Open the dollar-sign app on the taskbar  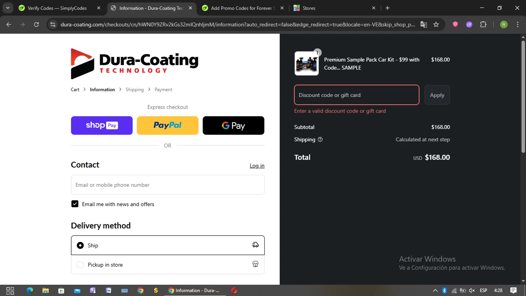coord(156,290)
